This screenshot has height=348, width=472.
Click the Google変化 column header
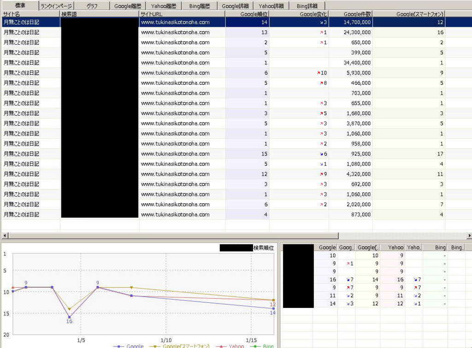coord(299,14)
